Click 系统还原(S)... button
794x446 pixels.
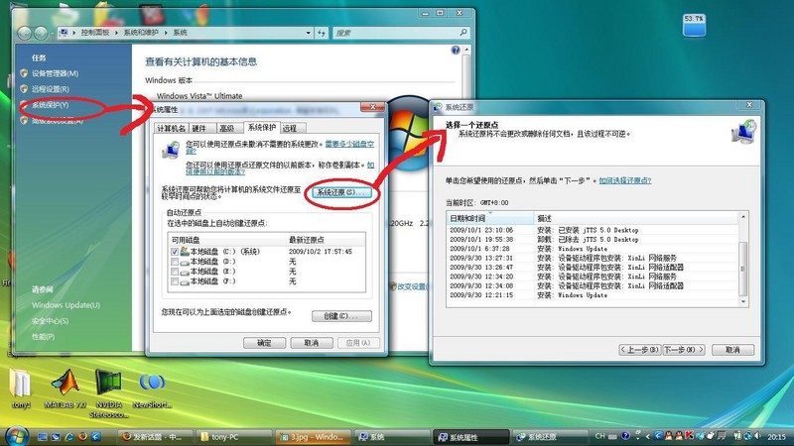pos(340,192)
